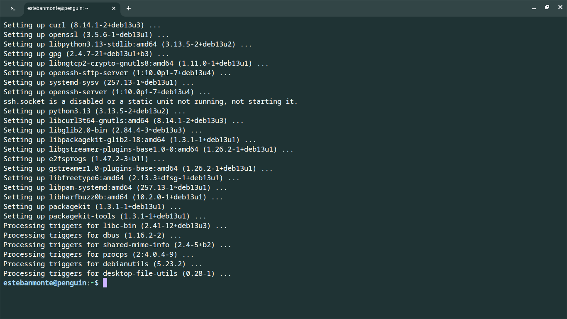567x319 pixels.
Task: Click the 'Setting up python3.13' line
Action: coord(95,111)
